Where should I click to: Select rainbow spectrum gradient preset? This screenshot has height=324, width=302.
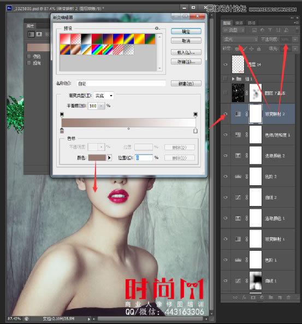(97, 50)
